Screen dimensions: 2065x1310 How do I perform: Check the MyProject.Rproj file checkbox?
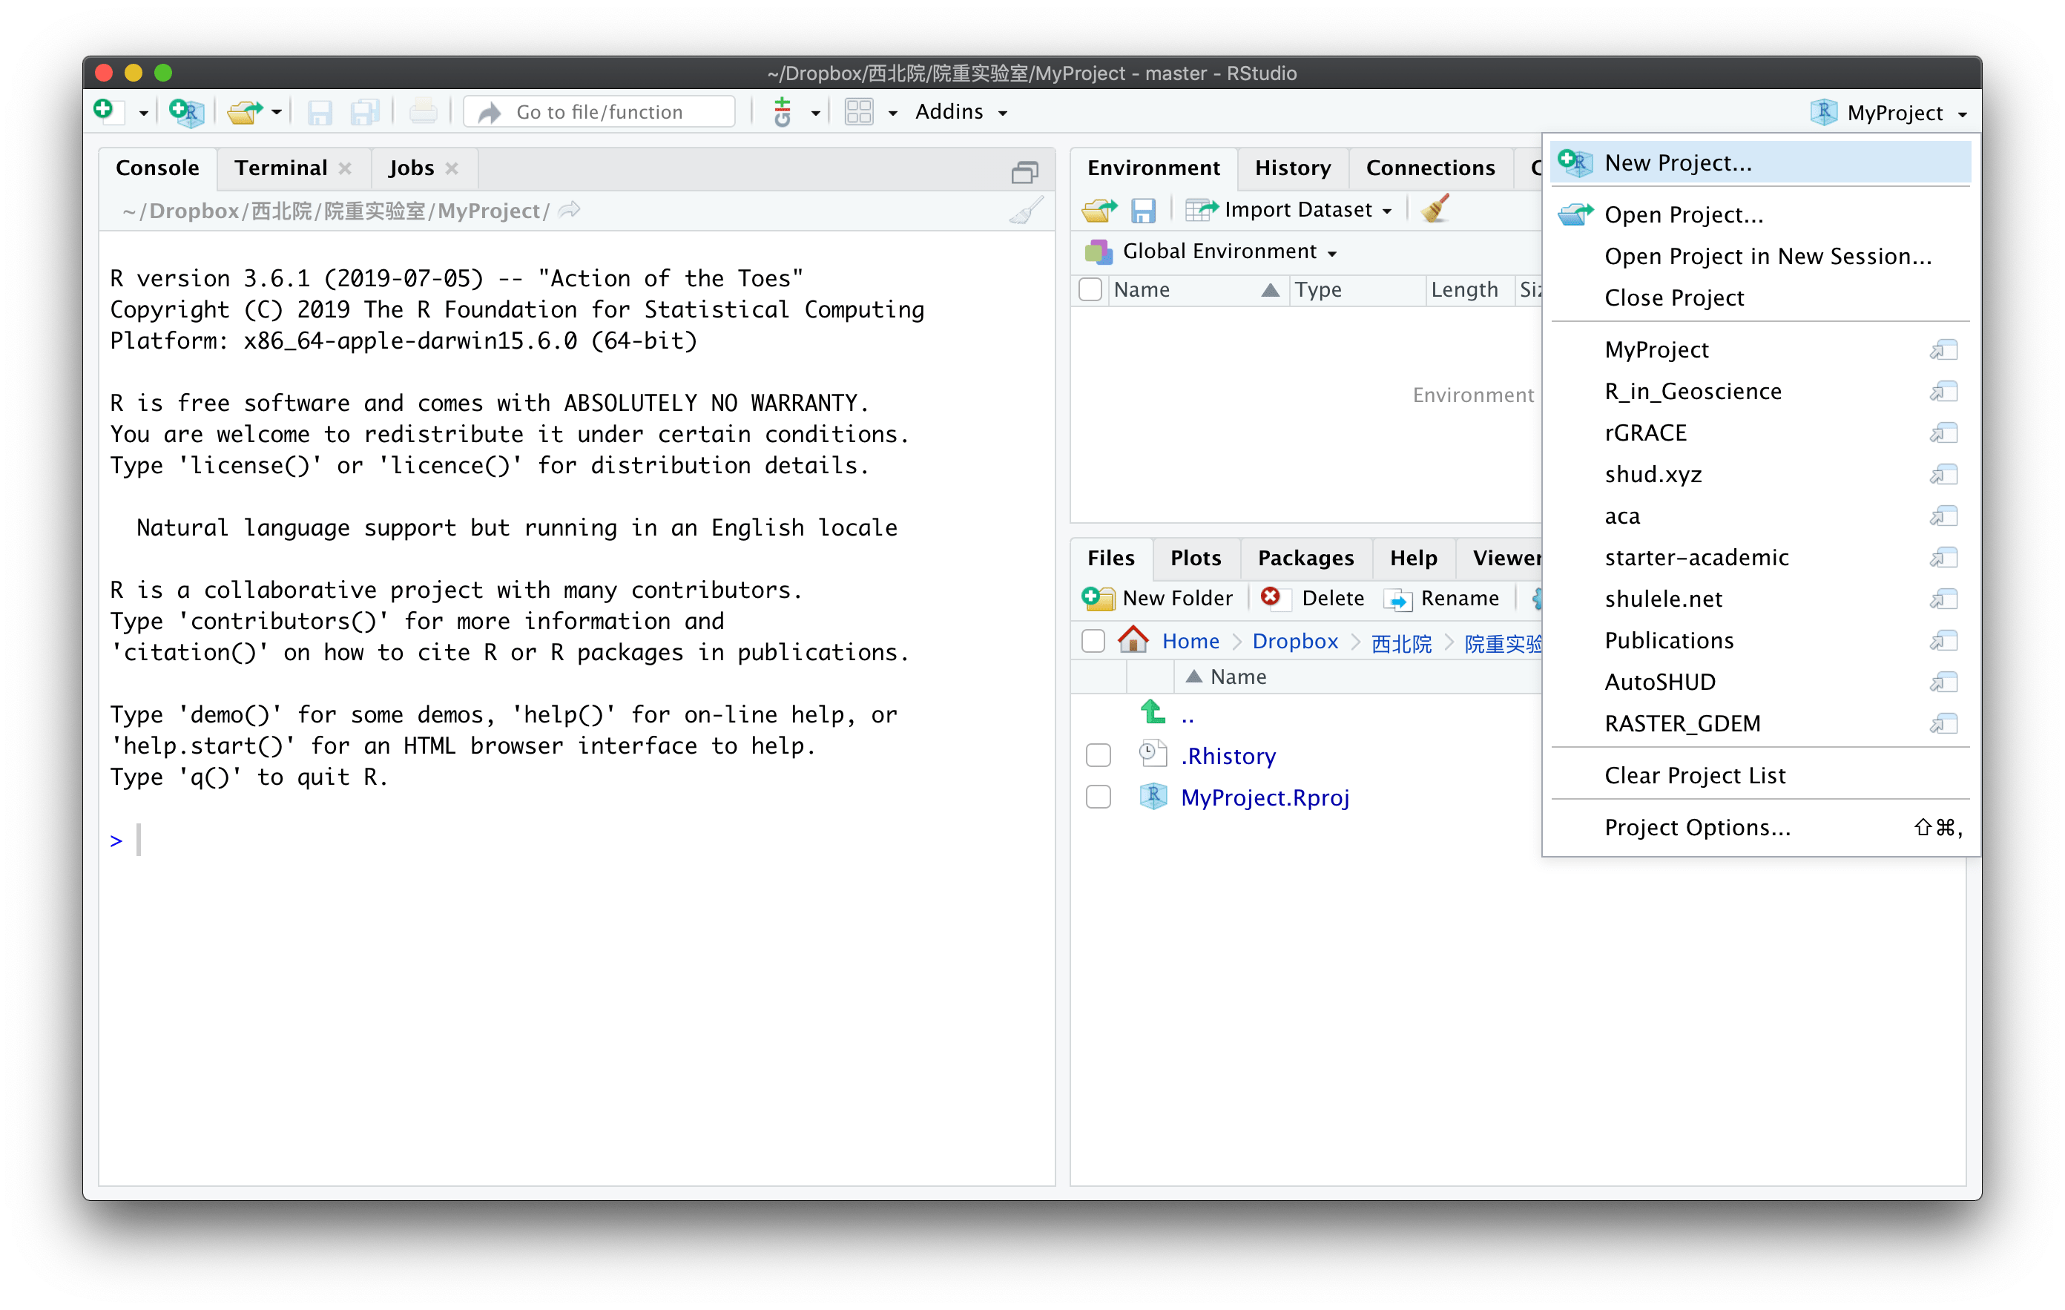tap(1098, 797)
